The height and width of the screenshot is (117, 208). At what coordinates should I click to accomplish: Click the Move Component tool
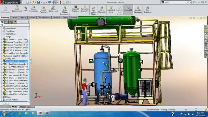click(x=53, y=9)
